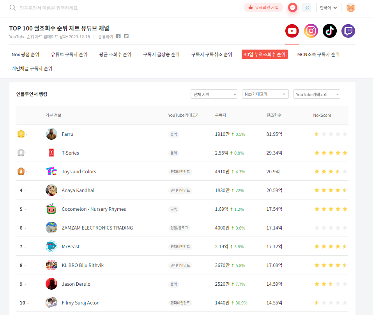Click Jason Derulo NoxScore star rating
Viewport: 373px width, 315px height.
[x=331, y=284]
